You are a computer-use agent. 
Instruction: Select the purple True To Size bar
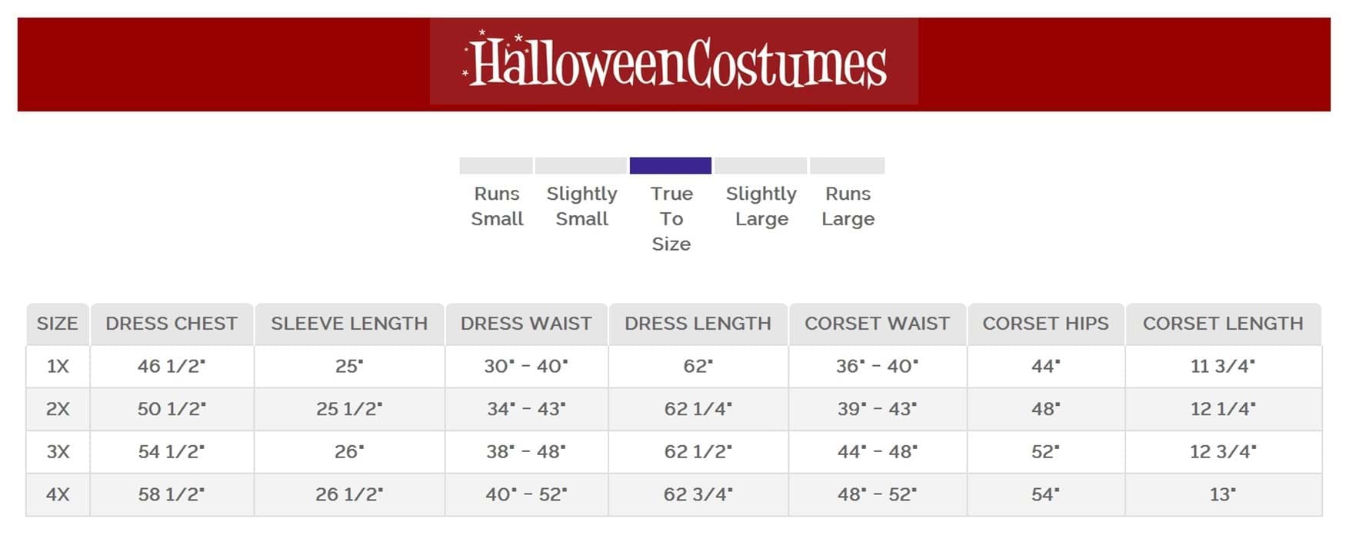point(670,165)
